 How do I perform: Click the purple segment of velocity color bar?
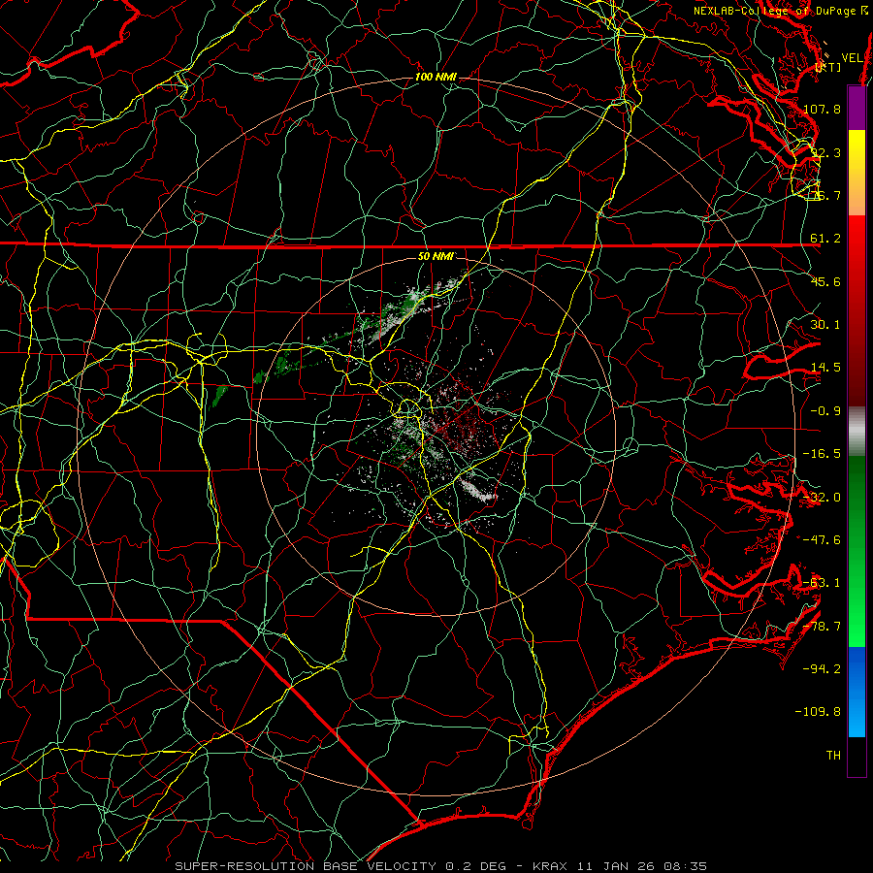tap(857, 108)
